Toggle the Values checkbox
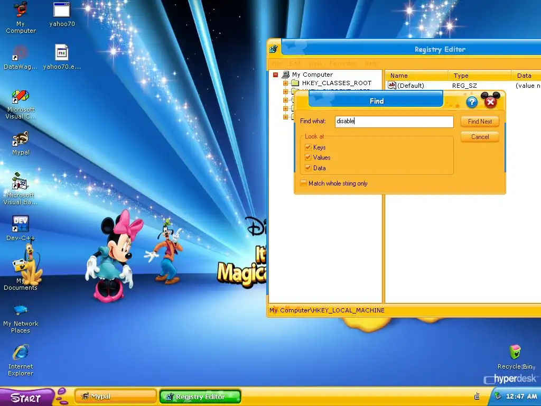Screen dimensions: 541x406 click(x=308, y=158)
